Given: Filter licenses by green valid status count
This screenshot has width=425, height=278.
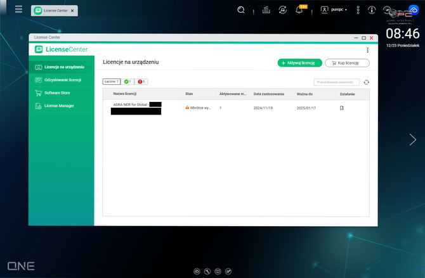Looking at the screenshot, I should pos(128,82).
